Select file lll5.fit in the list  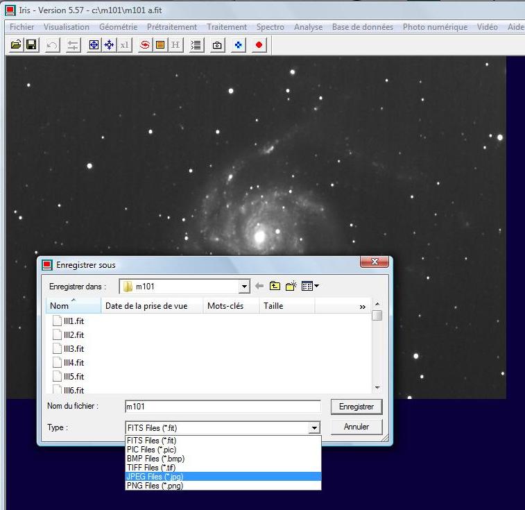[68, 377]
